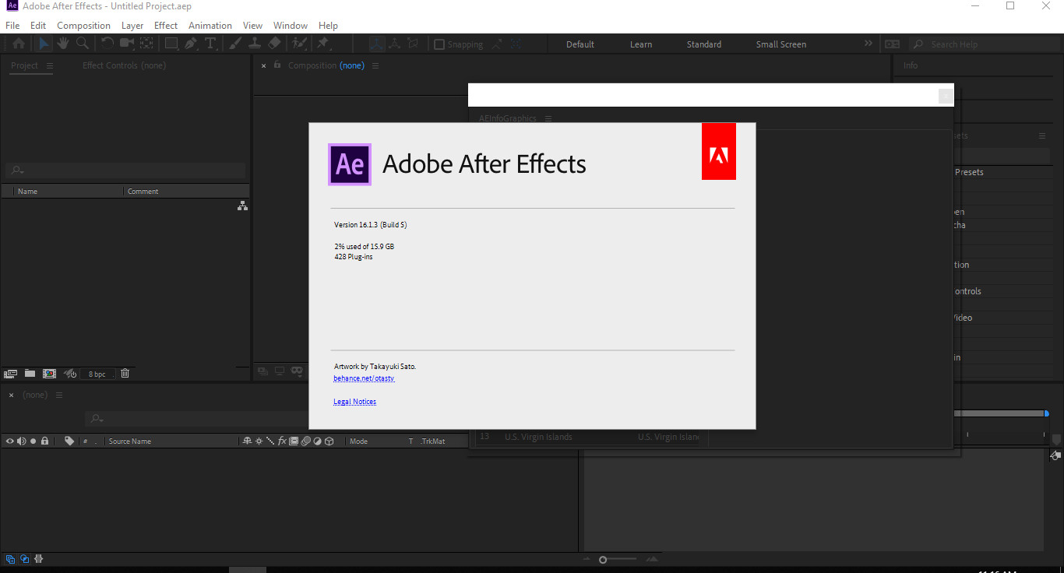This screenshot has width=1064, height=573.
Task: Select the Rectangle shape tool
Action: (171, 44)
